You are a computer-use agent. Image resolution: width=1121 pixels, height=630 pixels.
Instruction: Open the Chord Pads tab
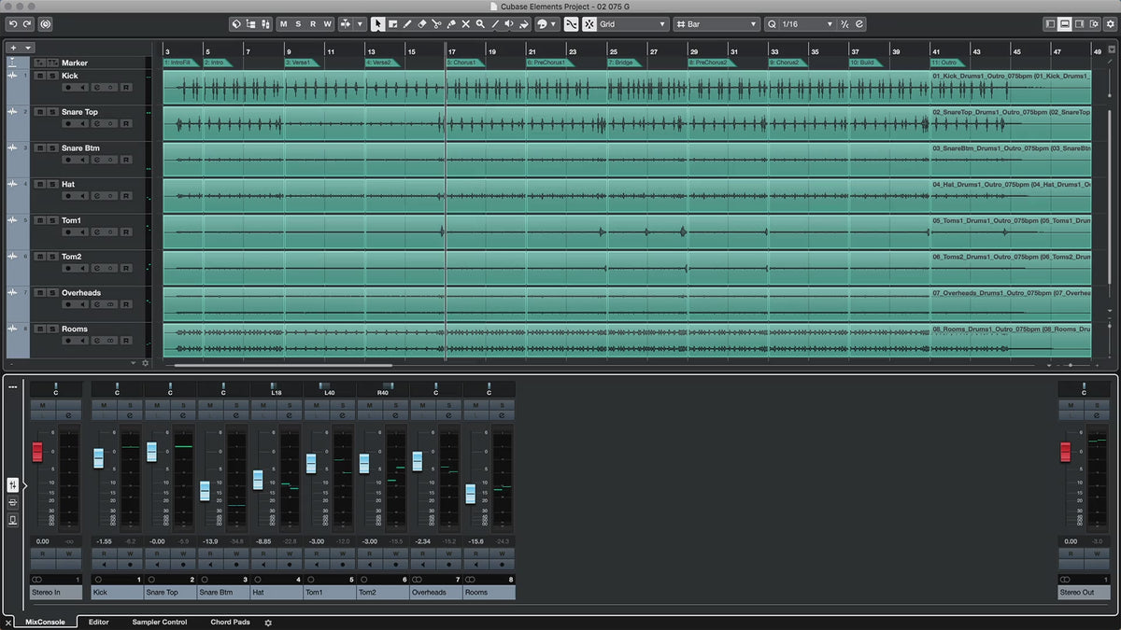click(230, 622)
